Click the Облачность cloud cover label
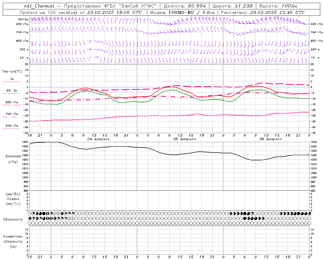 [x=13, y=220]
